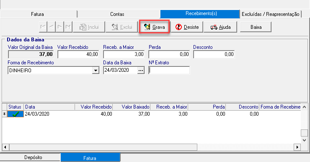Viewport: 310px width, 162px height.
Task: Click the Nº Extrato input field
Action: (x=169, y=71)
